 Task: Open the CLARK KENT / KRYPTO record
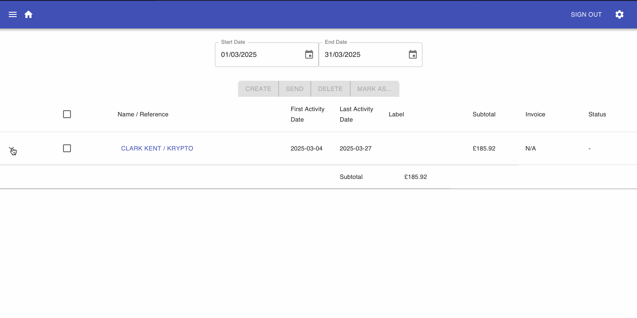[x=157, y=148]
